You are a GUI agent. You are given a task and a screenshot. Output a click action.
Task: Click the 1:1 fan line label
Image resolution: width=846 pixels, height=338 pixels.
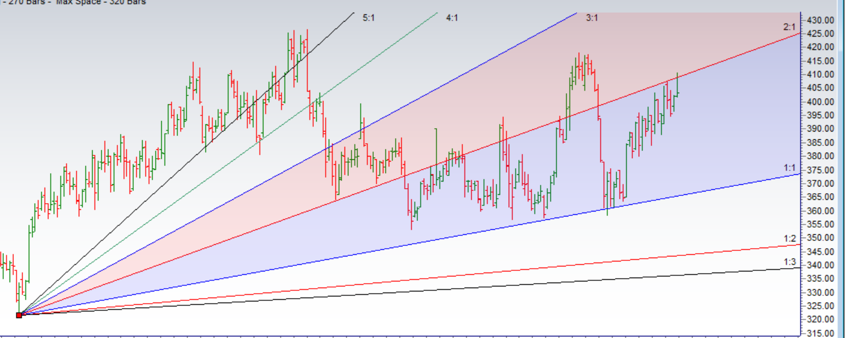click(790, 167)
